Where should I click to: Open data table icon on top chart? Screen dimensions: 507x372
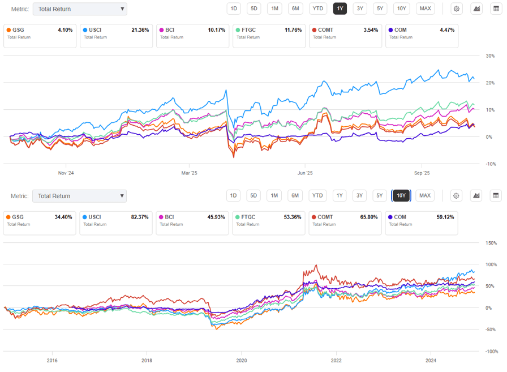pos(496,8)
